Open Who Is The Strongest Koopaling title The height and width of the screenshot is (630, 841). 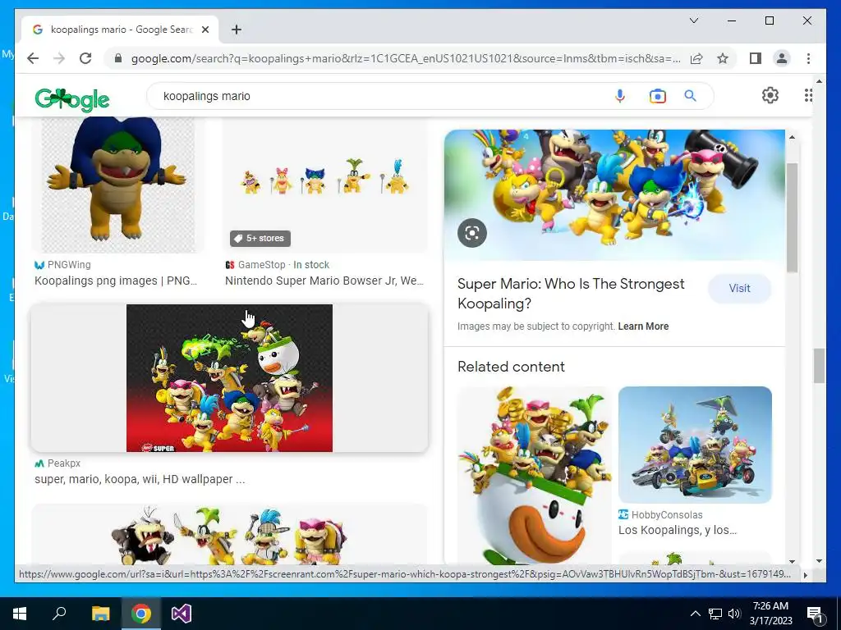pos(571,294)
